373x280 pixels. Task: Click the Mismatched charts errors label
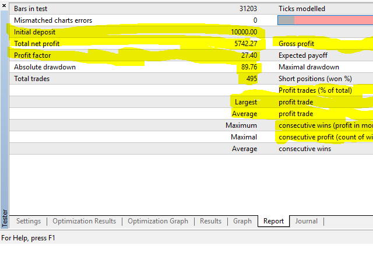point(53,20)
